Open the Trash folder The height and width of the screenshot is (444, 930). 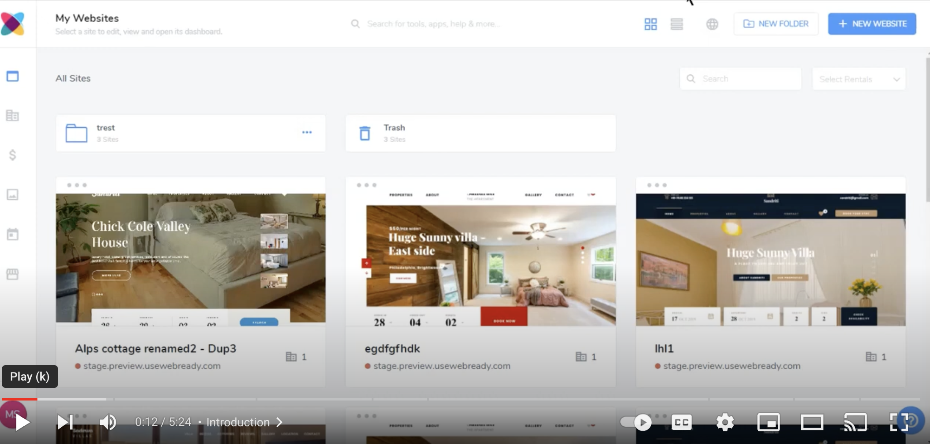tap(480, 133)
